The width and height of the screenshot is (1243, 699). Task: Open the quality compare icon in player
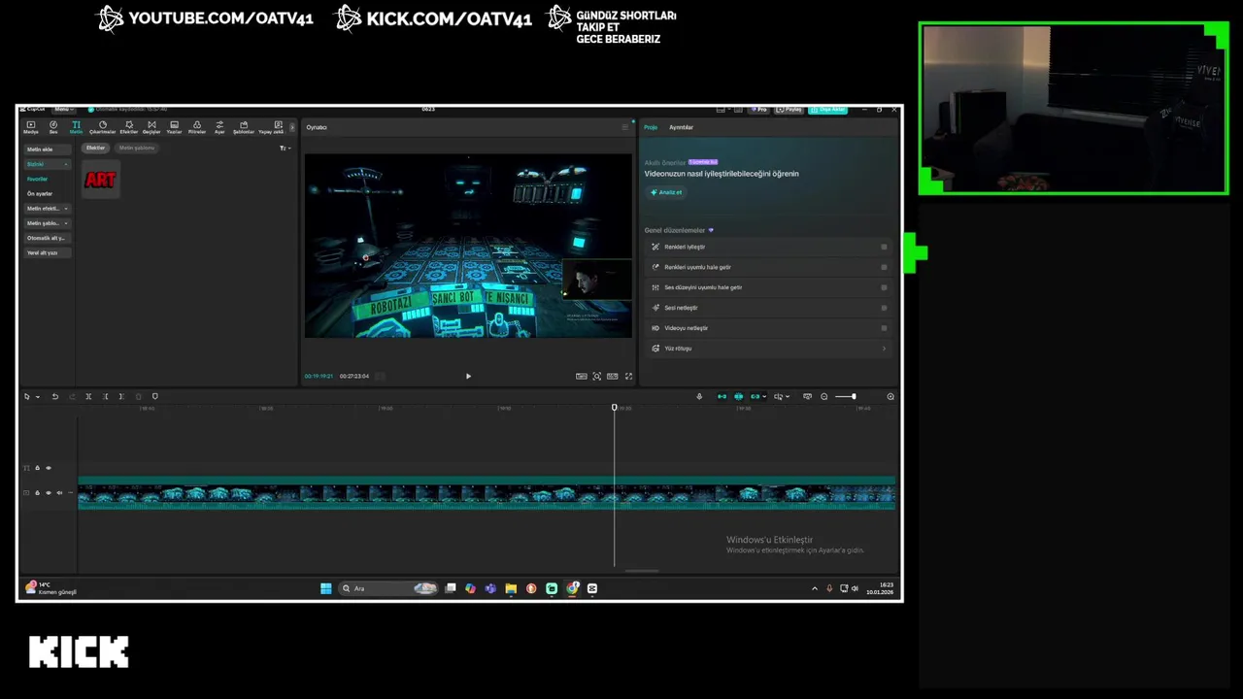[x=581, y=376]
